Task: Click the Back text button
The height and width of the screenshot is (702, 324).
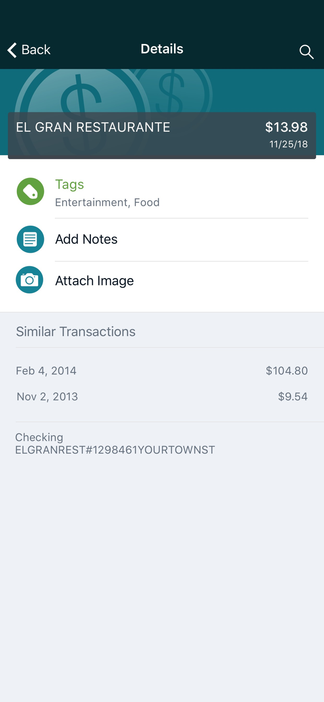Action: (x=36, y=50)
